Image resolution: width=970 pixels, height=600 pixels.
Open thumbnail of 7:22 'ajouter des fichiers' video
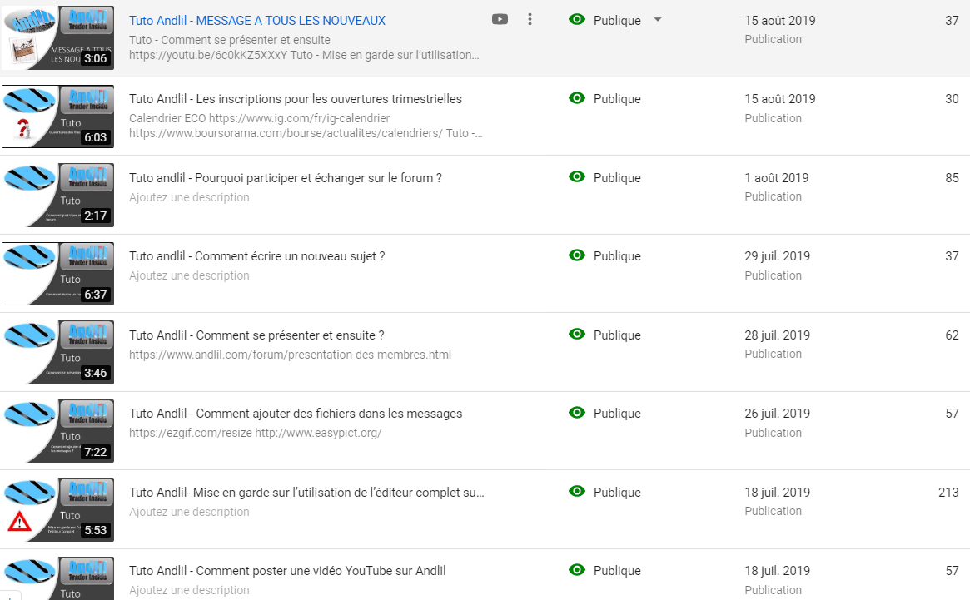click(57, 431)
